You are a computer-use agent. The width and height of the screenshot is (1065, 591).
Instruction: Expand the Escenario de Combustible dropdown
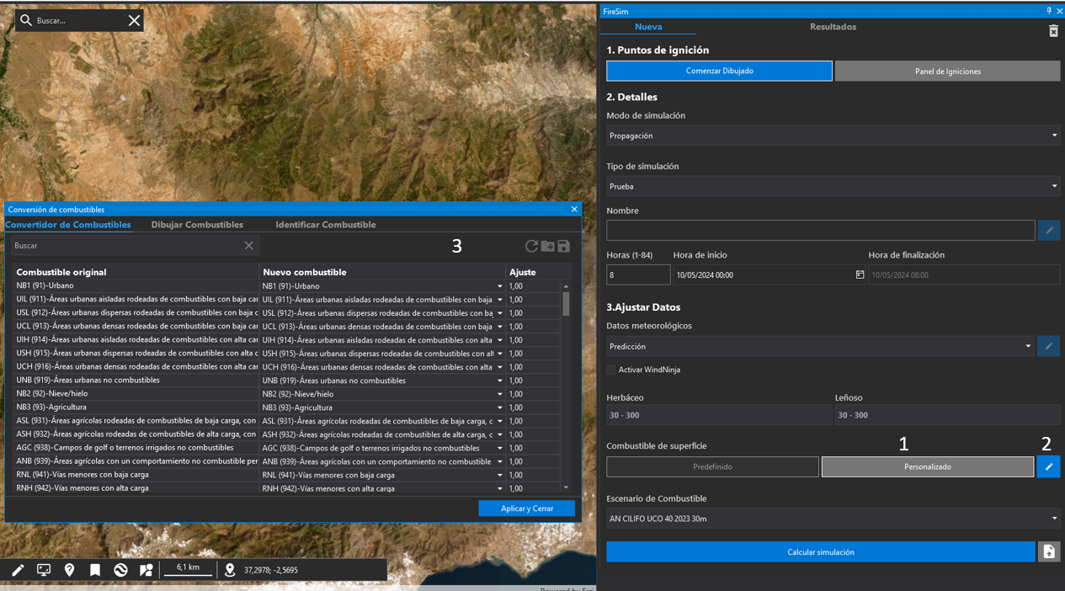click(x=832, y=519)
